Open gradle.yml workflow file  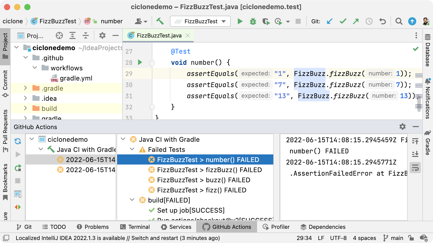pyautogui.click(x=76, y=78)
